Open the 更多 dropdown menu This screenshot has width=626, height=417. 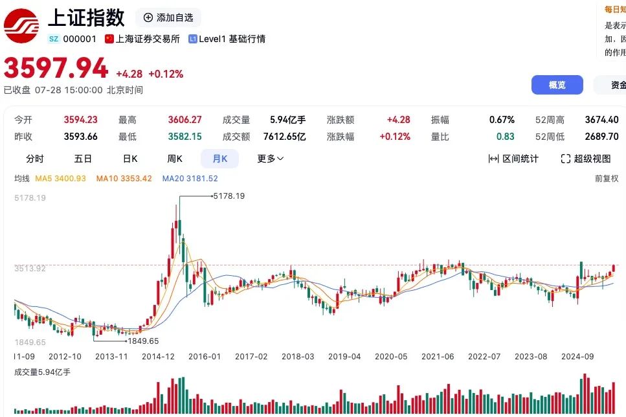[x=269, y=158]
